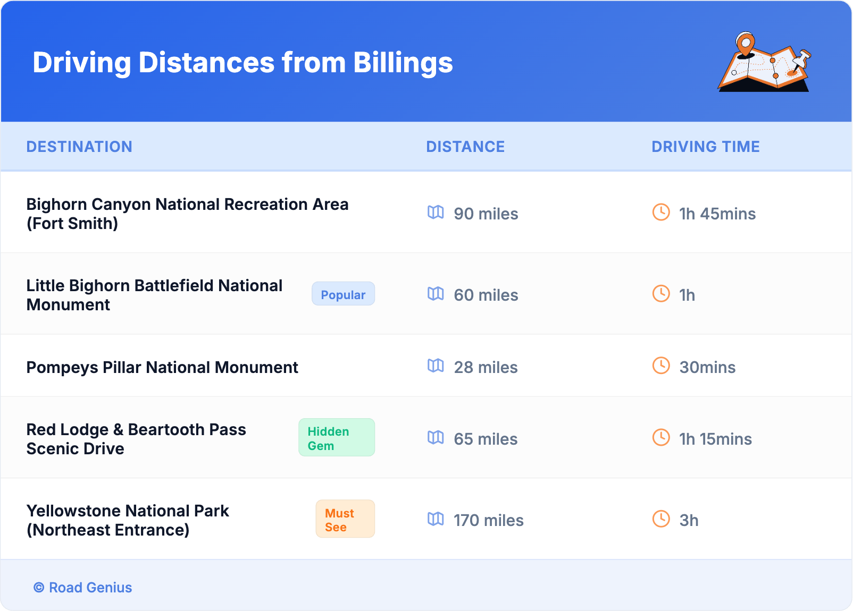Screen dimensions: 853x611
Task: Click the map icon beside 60 miles
Action: (436, 294)
